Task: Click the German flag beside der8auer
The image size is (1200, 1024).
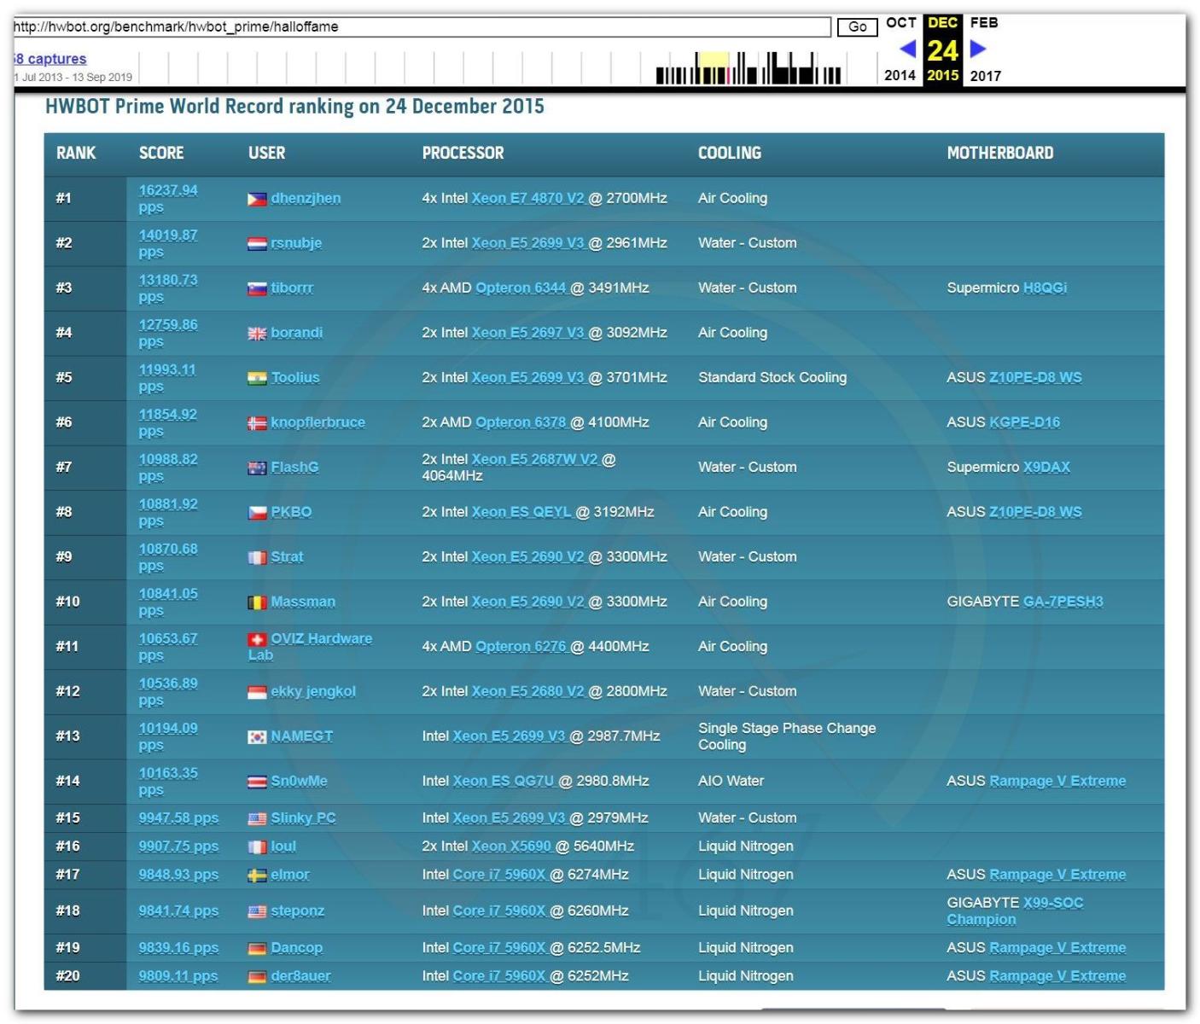Action: click(257, 977)
